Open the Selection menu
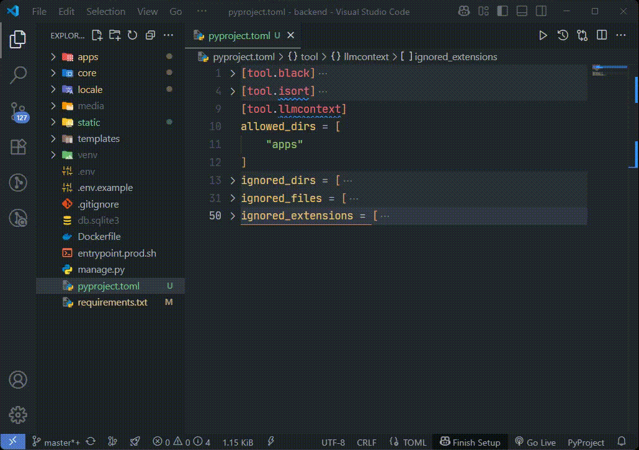This screenshot has height=450, width=639. click(x=105, y=11)
